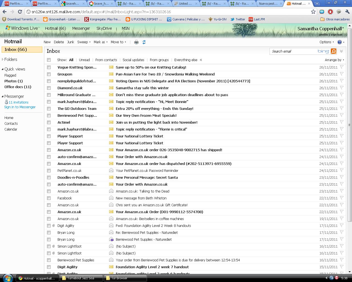This screenshot has height=282, width=352.
Task: Click replied envelope icon for Bryan Long message
Action: click(111, 239)
